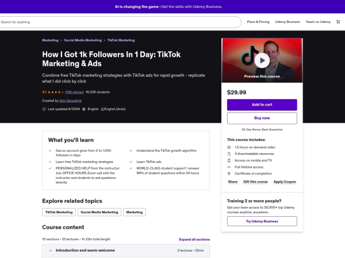Screen dimensions: 345x258
Task: Click the on-demand video icon
Action: tap(229, 147)
